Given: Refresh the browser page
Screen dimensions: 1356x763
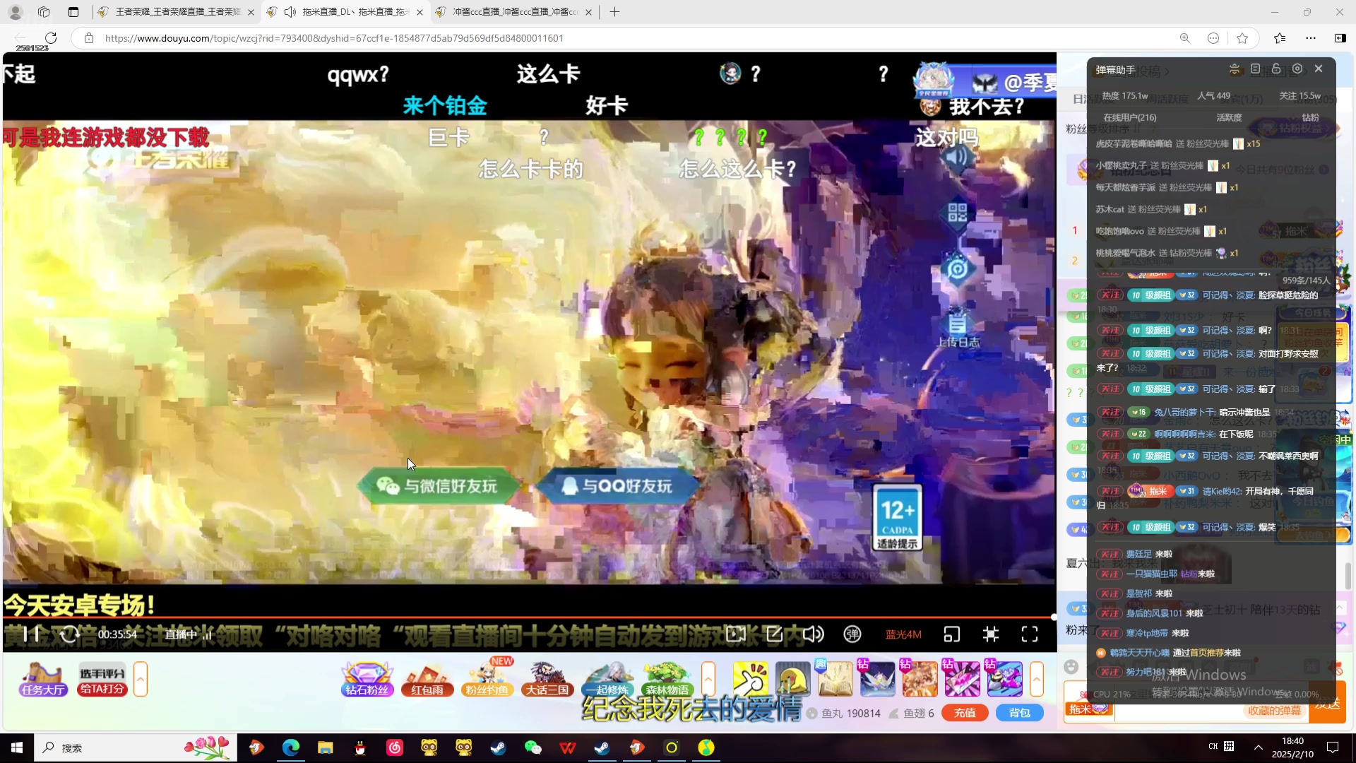Looking at the screenshot, I should click(51, 38).
